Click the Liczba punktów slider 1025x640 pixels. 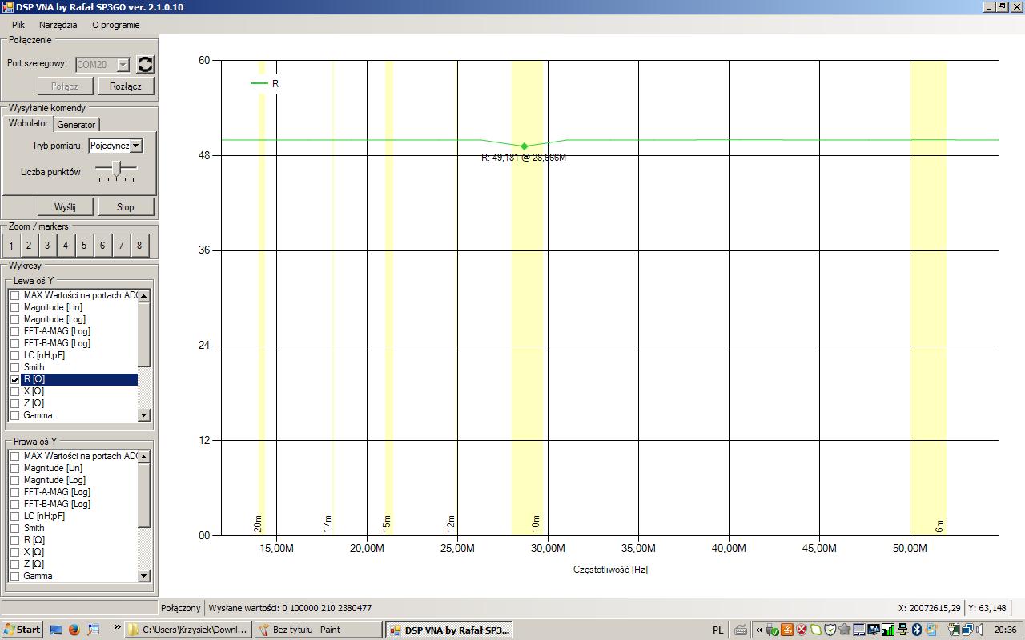(x=117, y=168)
